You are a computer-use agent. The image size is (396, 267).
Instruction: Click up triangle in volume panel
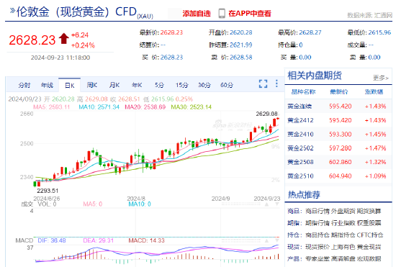pyautogui.click(x=266, y=204)
